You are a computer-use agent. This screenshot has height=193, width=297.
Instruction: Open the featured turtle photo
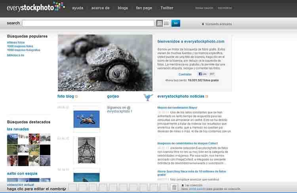tap(105, 62)
